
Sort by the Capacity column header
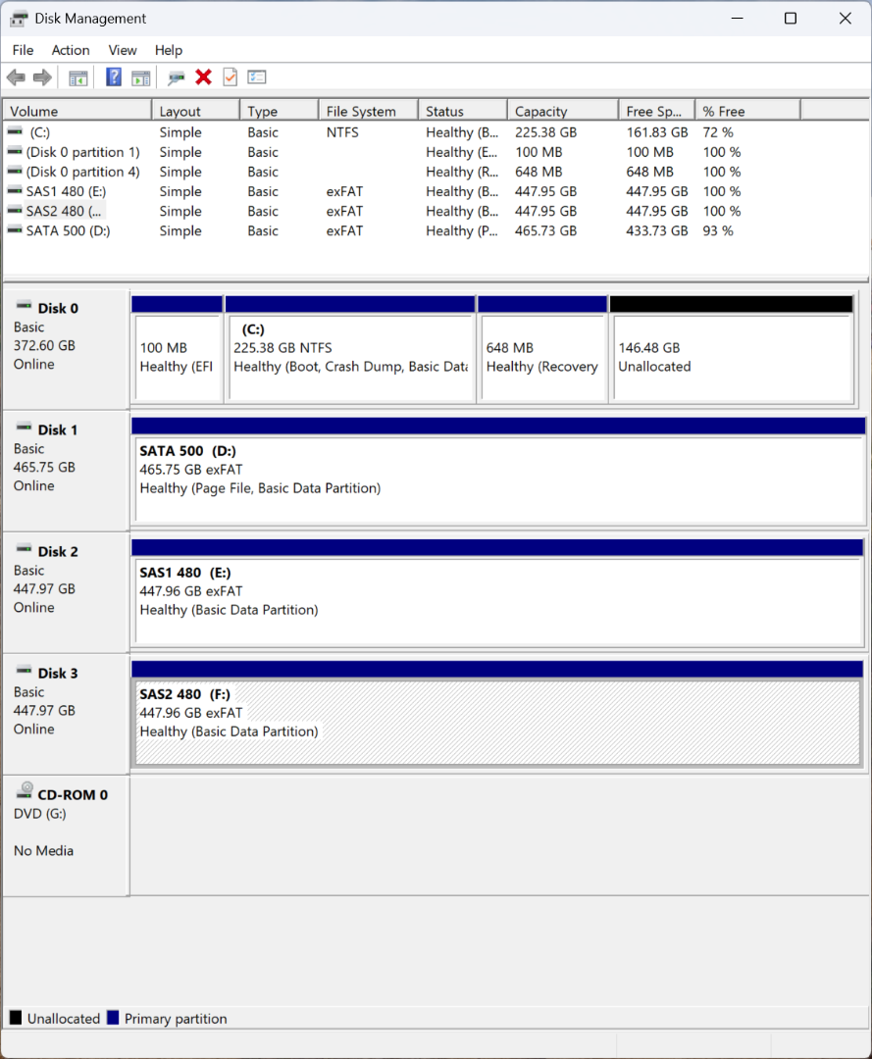tap(563, 111)
